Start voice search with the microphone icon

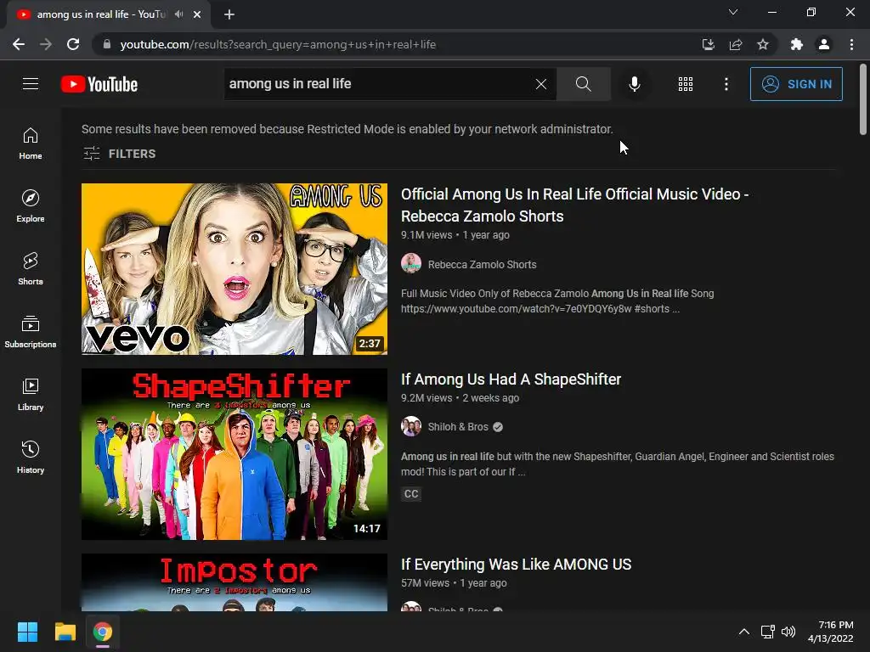[x=635, y=84]
